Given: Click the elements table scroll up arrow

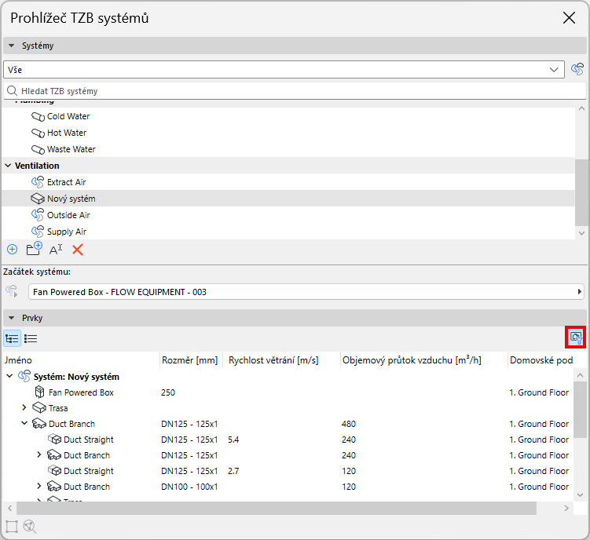Looking at the screenshot, I should (x=580, y=375).
